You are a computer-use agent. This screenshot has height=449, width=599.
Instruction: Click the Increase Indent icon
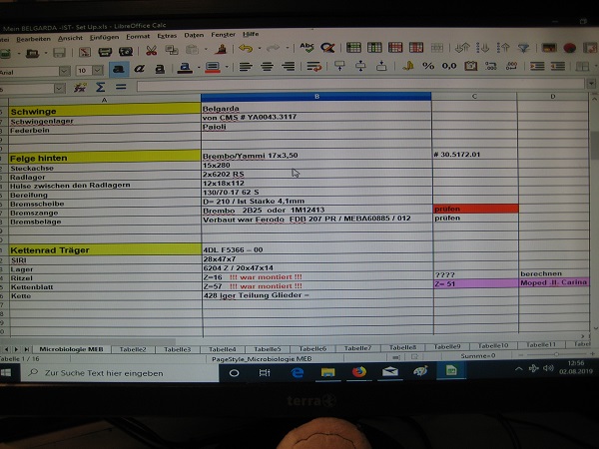[537, 66]
